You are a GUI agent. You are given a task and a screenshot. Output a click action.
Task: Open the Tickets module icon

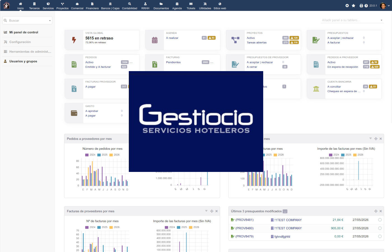point(191,4)
